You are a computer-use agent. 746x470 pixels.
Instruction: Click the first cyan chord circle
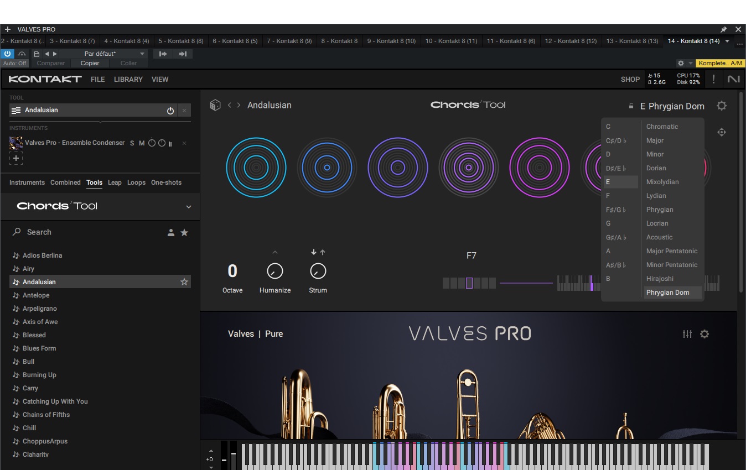pyautogui.click(x=256, y=168)
